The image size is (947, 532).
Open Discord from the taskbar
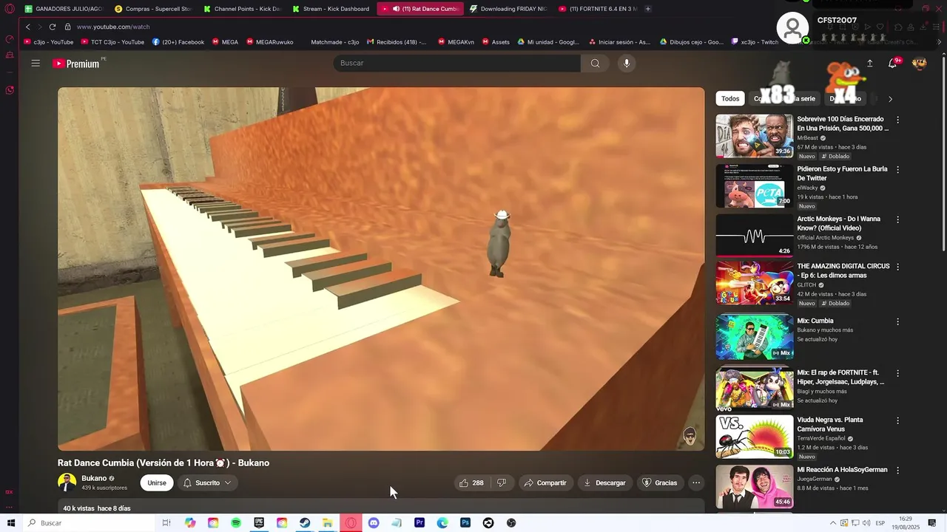coord(374,523)
